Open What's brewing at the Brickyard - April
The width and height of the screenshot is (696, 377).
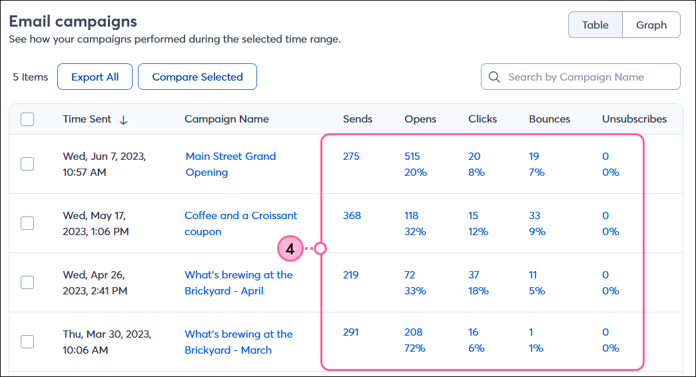(x=239, y=283)
